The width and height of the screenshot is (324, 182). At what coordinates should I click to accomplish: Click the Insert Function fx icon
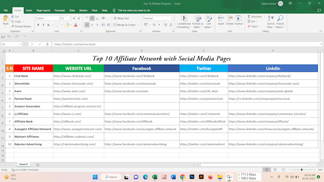(47, 44)
